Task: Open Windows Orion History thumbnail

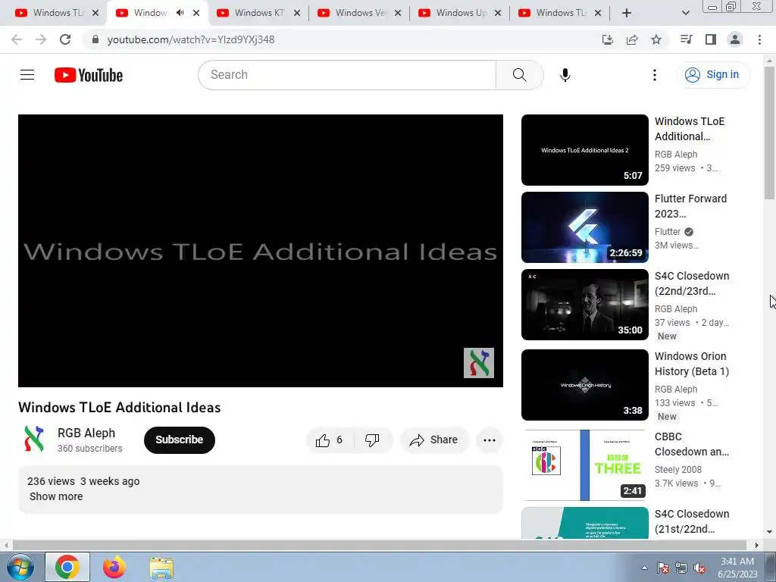Action: click(584, 385)
